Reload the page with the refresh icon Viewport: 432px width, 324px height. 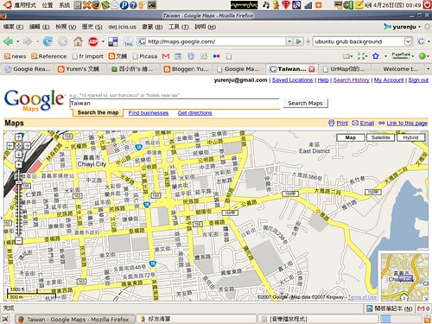(48, 41)
